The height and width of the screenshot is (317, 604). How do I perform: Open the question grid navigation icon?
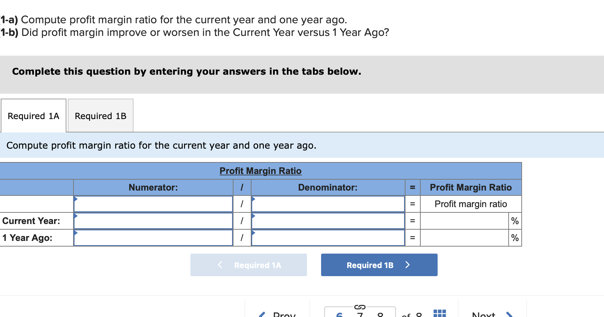439,313
